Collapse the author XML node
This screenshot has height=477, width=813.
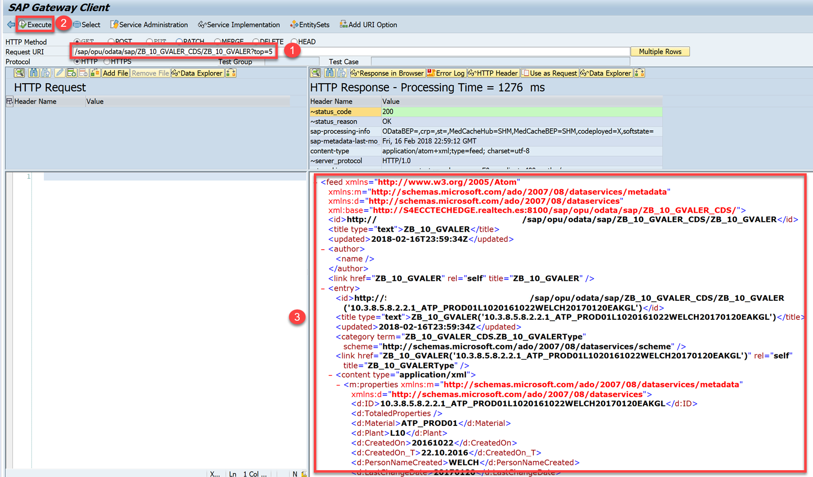(x=323, y=249)
